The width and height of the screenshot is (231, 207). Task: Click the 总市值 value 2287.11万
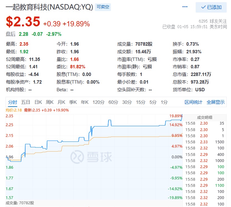201,74
